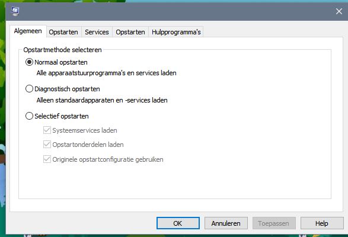Toggle the Systeemservices laden checkbox

[x=47, y=130]
